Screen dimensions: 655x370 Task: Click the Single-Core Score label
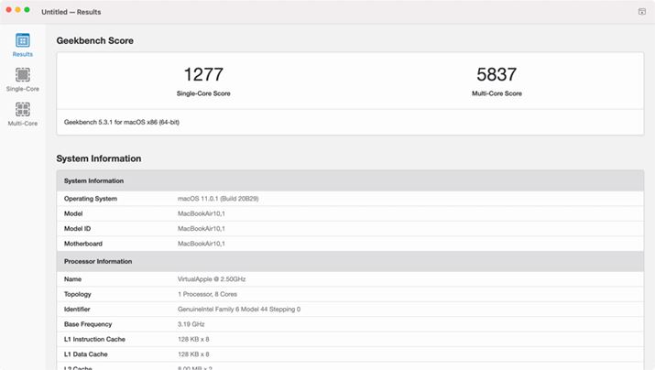203,93
